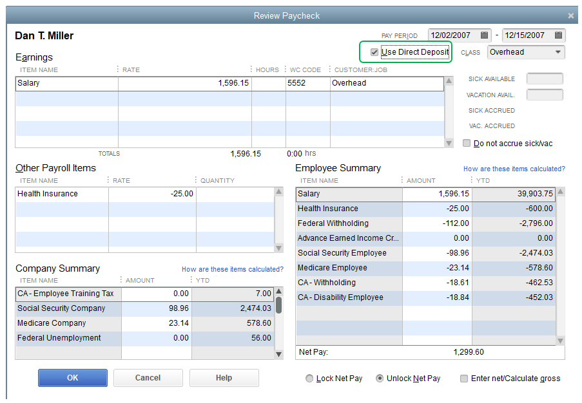The width and height of the screenshot is (582, 403).
Task: Open the pay period start date calendar
Action: point(485,35)
